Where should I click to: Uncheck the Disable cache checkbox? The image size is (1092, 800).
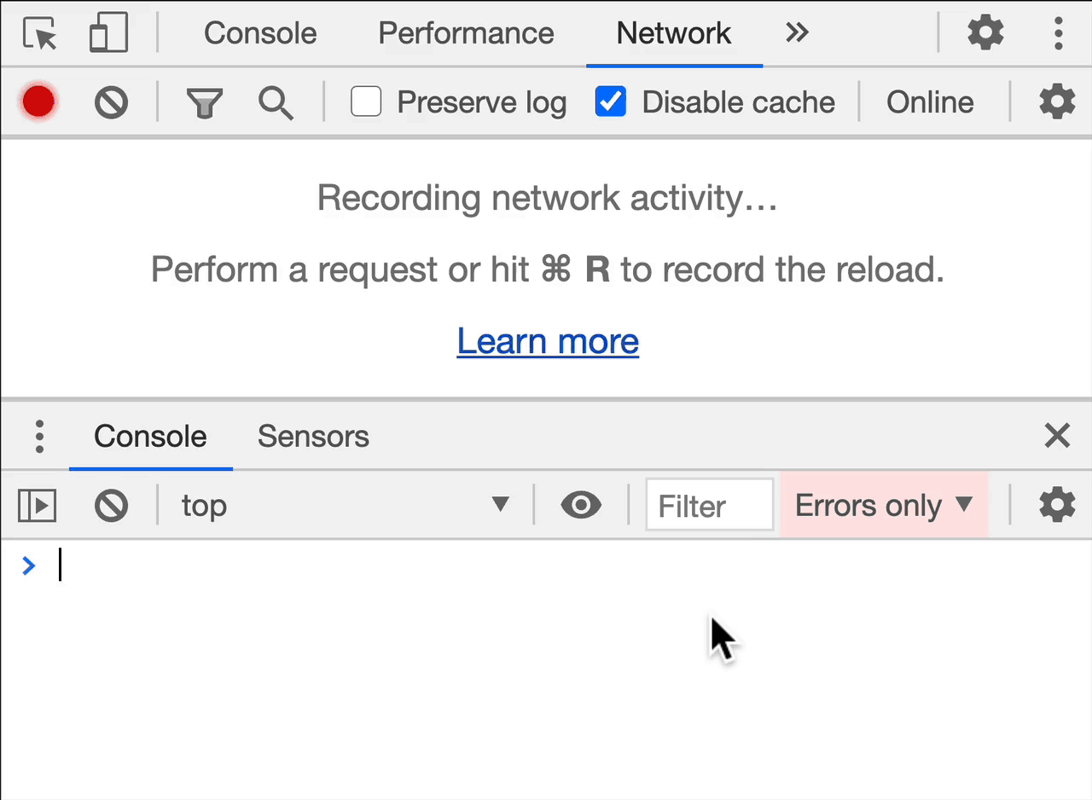point(611,102)
